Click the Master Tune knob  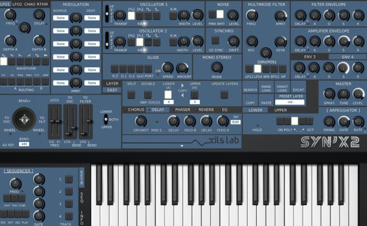[343, 94]
